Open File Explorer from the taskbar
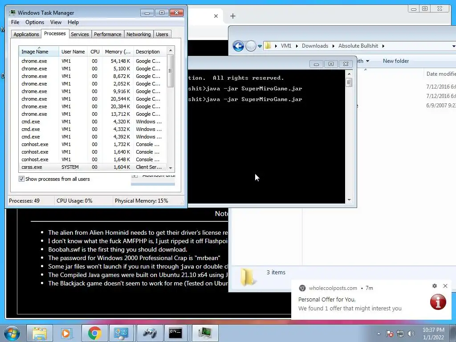The width and height of the screenshot is (456, 342). coord(40,334)
